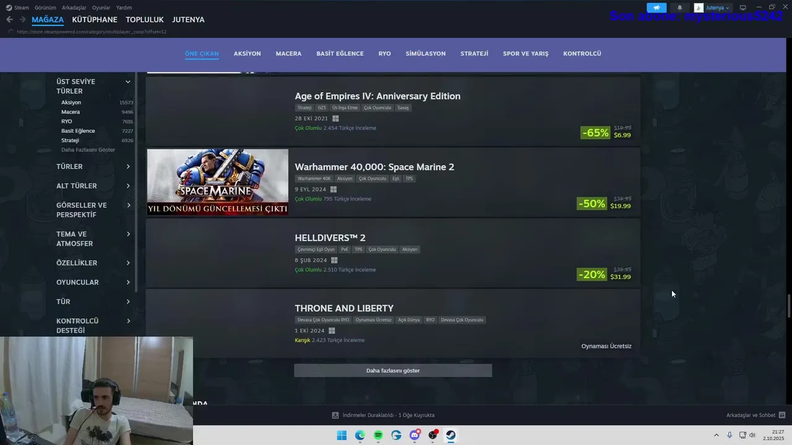Click the Steam back navigation arrow
The height and width of the screenshot is (445, 792).
coord(9,20)
